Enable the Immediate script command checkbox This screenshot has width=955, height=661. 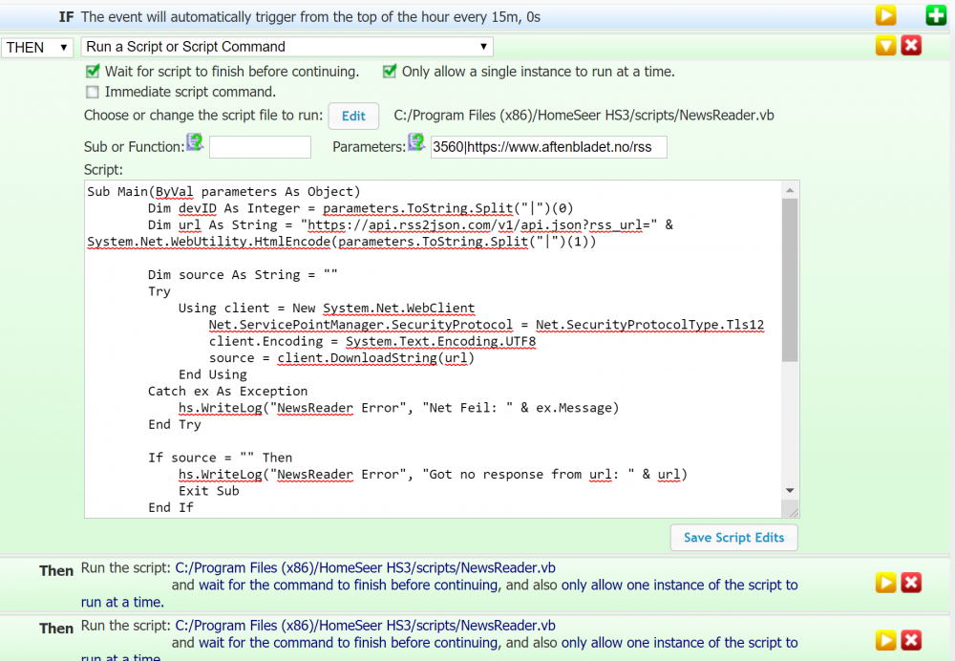point(93,93)
